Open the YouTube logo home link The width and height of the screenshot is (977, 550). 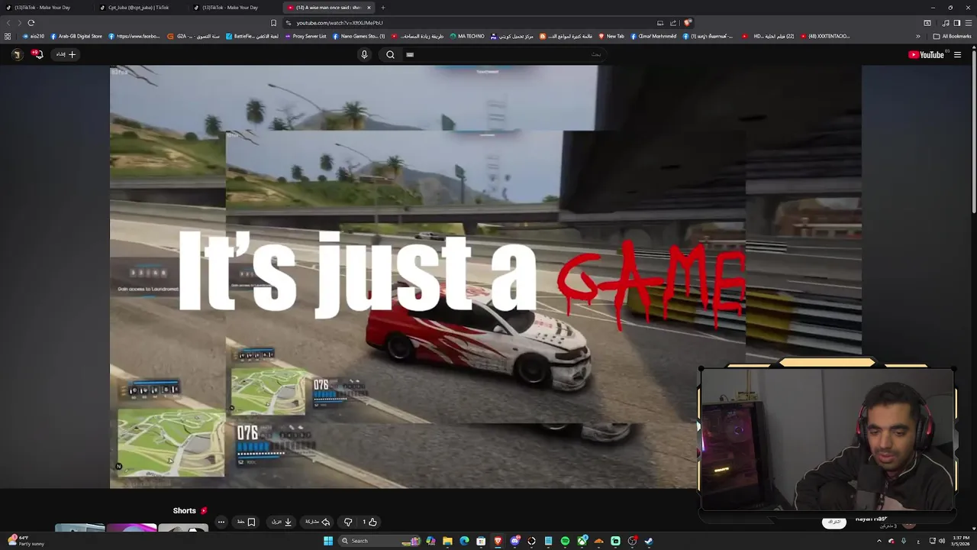(926, 54)
